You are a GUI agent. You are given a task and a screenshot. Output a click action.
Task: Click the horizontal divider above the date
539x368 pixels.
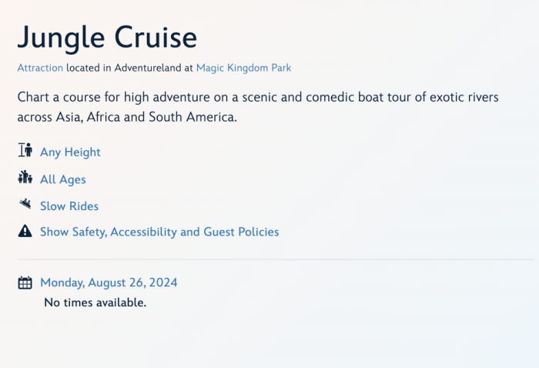[x=275, y=260]
